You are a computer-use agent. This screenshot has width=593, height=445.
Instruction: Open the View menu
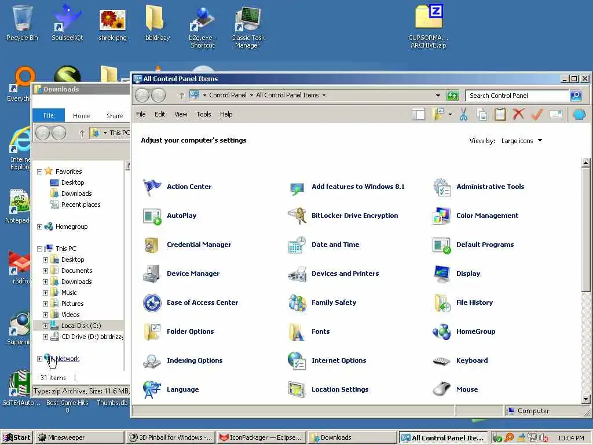181,114
